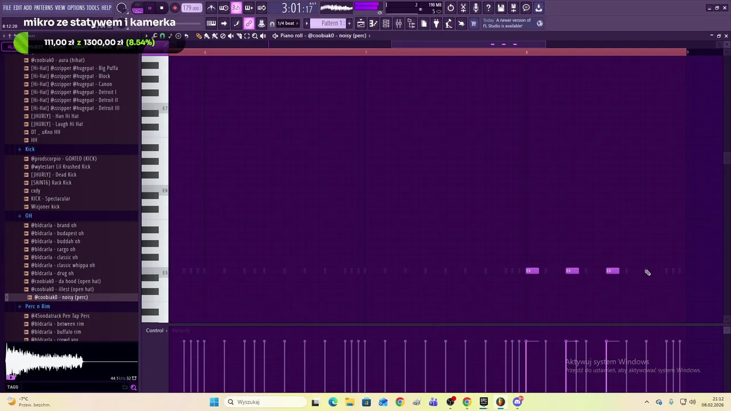Toggle overdub blend recording
731x411 pixels.
coord(249,8)
